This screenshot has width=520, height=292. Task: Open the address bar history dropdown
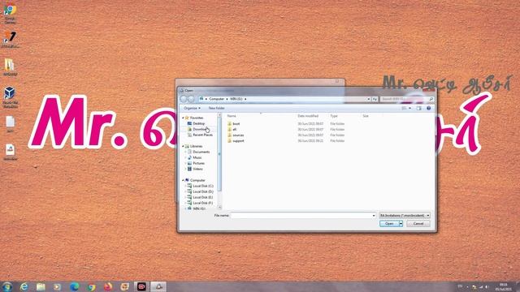click(368, 99)
